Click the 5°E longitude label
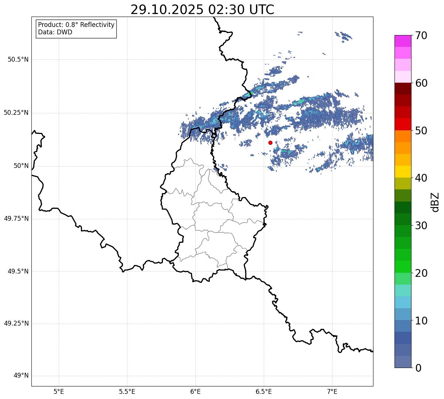This screenshot has width=444, height=399. pos(59,391)
